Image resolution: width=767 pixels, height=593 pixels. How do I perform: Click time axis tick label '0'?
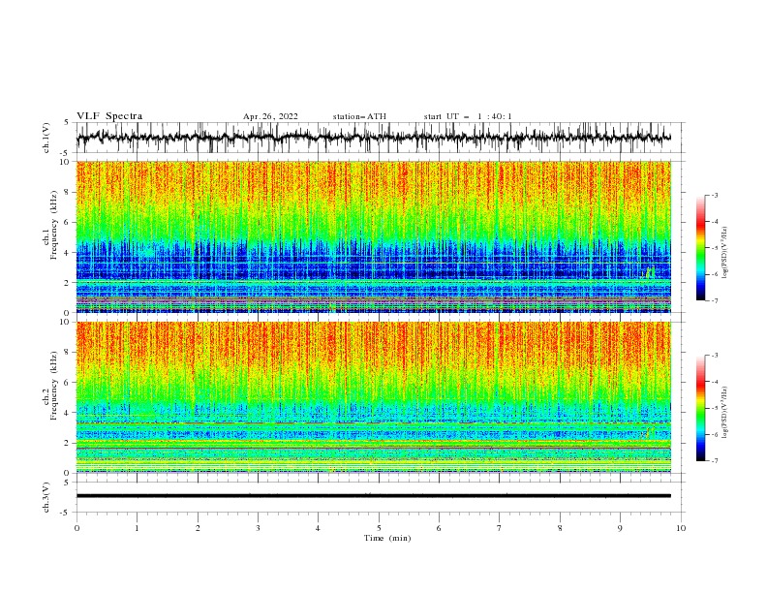(x=77, y=528)
